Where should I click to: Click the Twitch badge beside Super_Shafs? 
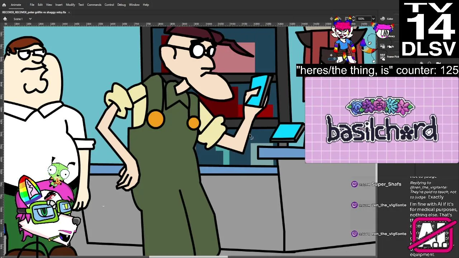click(355, 184)
